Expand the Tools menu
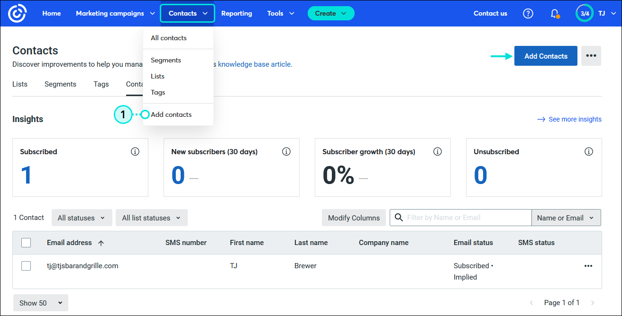This screenshot has width=622, height=316. tap(281, 13)
